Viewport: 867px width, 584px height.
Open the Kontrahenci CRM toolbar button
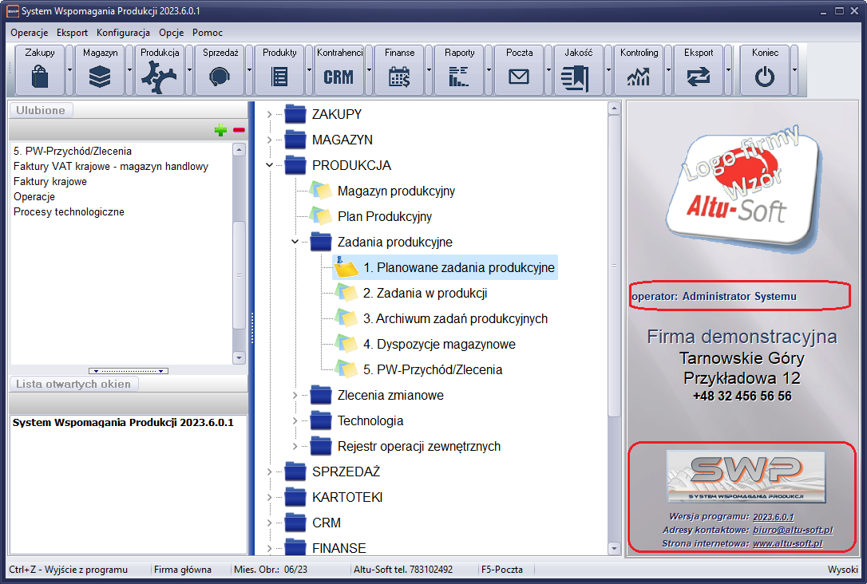(338, 77)
